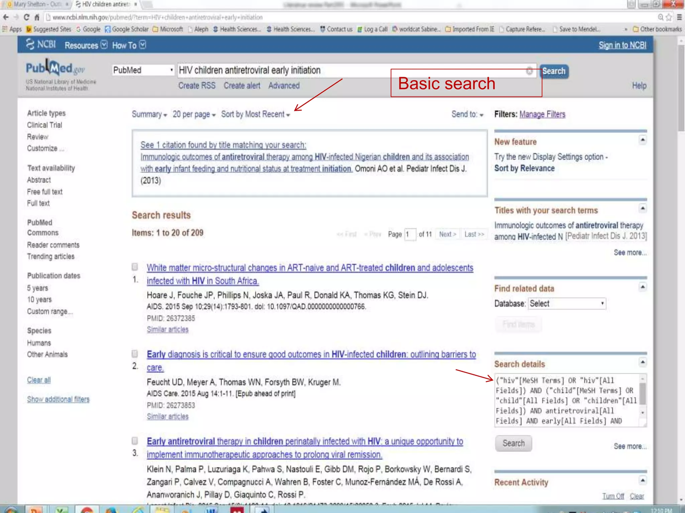The width and height of the screenshot is (685, 513).
Task: Click the NCBI logo in header
Action: (x=41, y=44)
